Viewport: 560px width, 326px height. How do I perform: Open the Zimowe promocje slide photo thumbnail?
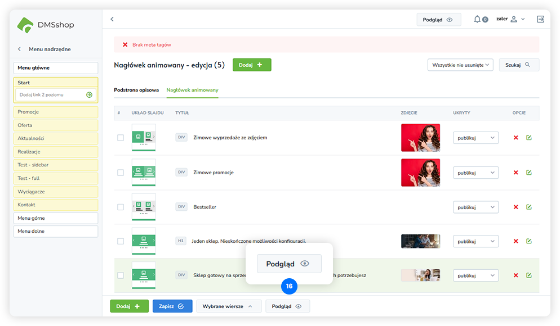click(x=420, y=173)
